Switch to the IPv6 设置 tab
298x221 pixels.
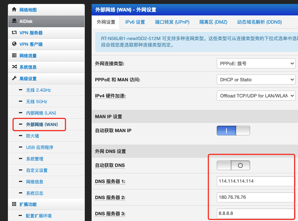pyautogui.click(x=135, y=22)
